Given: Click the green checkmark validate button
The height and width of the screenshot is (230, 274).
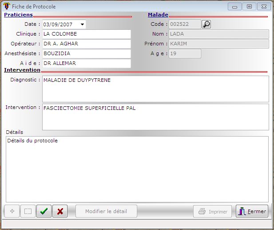Looking at the screenshot, I should 44,211.
